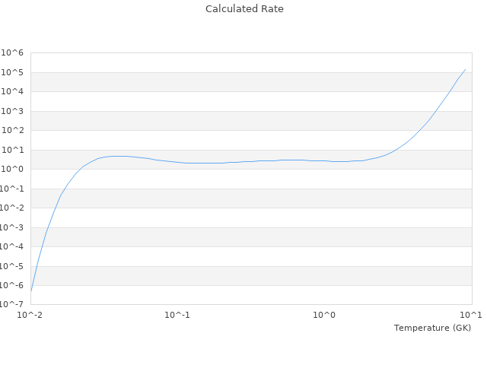The image size is (487, 365).
Task: Select the 10^-7 label at the axis bottom
Action: coord(12,305)
